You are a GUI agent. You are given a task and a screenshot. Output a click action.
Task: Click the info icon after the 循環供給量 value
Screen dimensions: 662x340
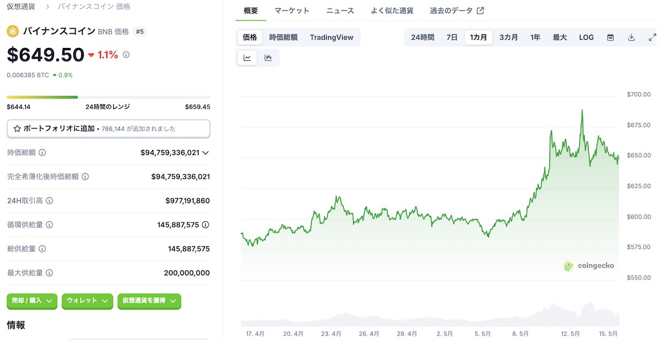[x=206, y=225]
